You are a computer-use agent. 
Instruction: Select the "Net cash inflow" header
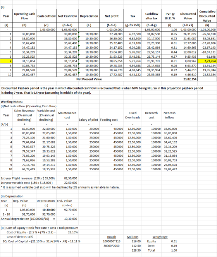[x=170, y=115]
